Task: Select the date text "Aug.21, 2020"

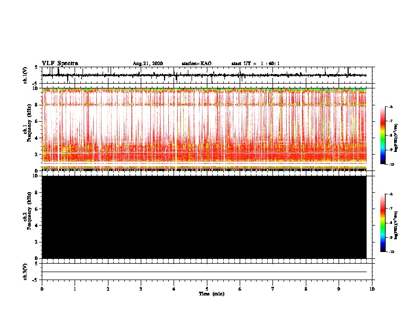Action: click(x=148, y=64)
